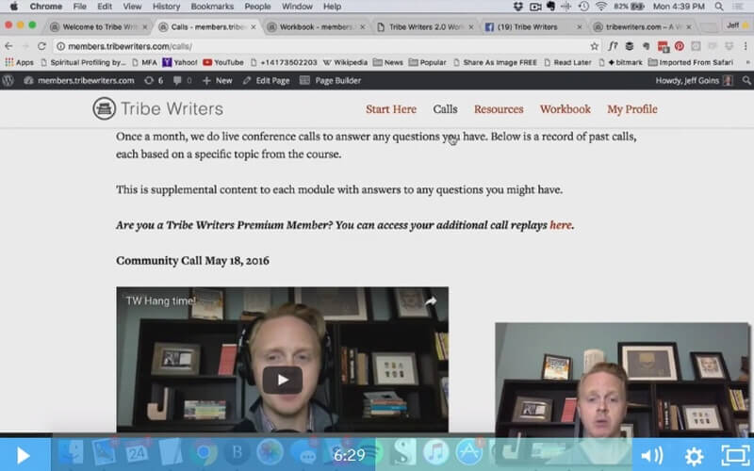Open the Yahoo! bookmark

coord(180,62)
